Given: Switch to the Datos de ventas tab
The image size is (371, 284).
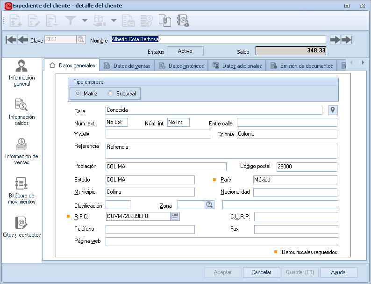Looking at the screenshot, I should click(127, 66).
